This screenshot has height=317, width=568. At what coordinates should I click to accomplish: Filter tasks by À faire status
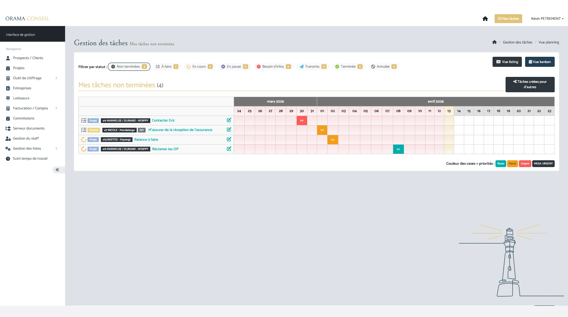pos(167,67)
